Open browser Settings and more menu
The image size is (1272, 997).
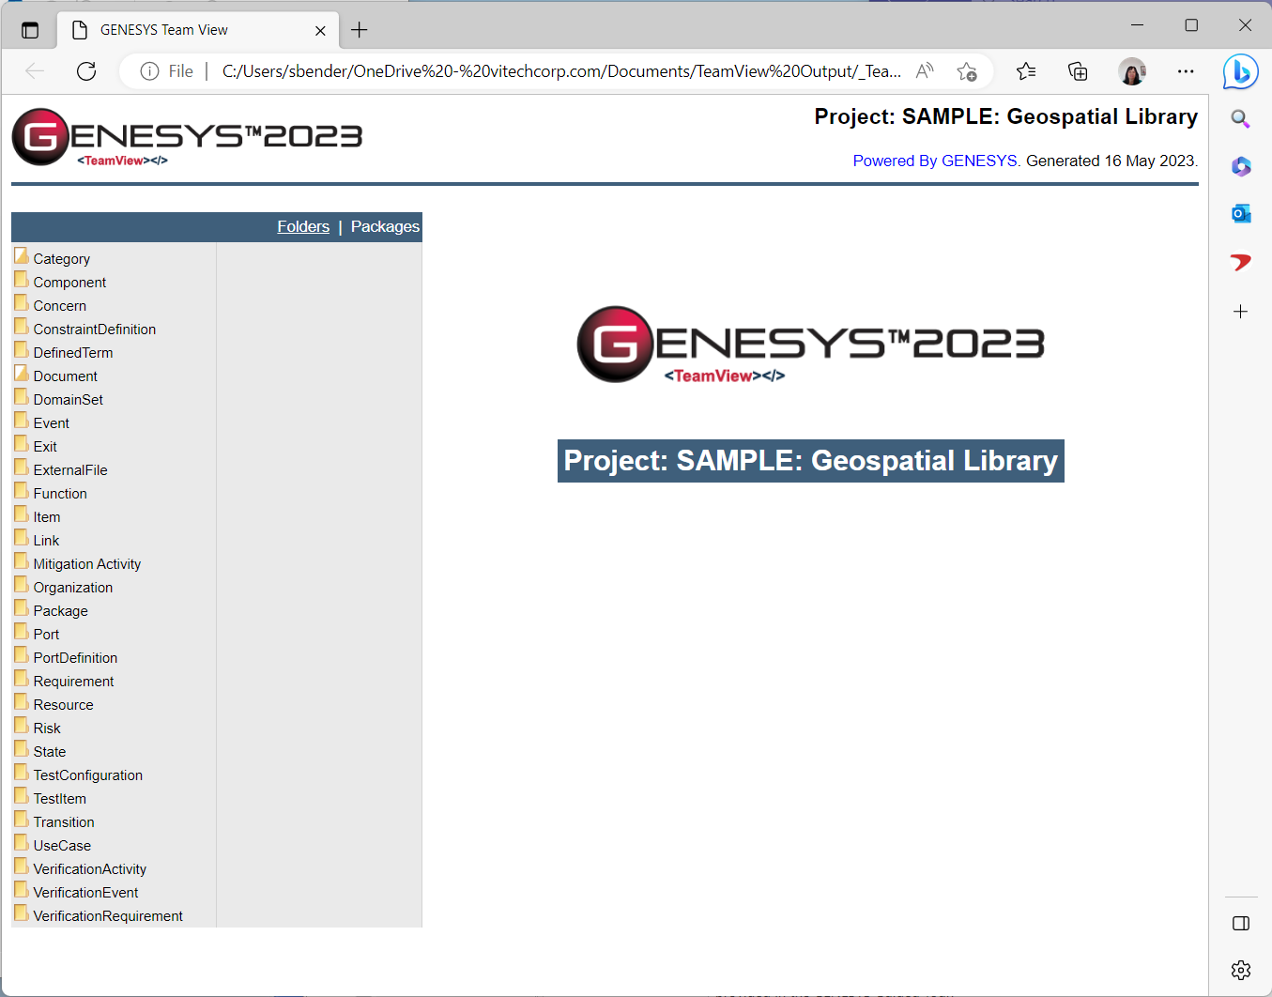[1186, 71]
